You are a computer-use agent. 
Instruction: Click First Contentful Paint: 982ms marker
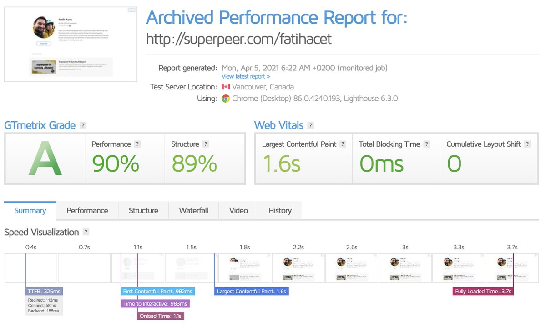(158, 291)
